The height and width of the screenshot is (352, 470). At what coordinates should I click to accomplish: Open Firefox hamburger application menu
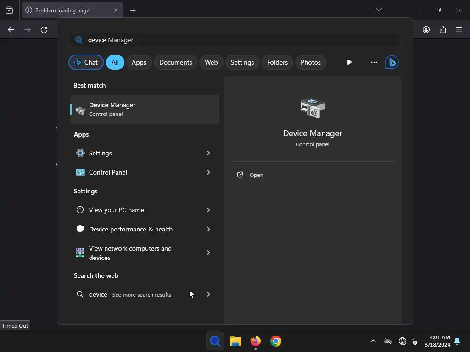pyautogui.click(x=459, y=29)
